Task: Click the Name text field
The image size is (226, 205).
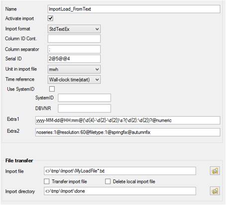Action: point(134,9)
